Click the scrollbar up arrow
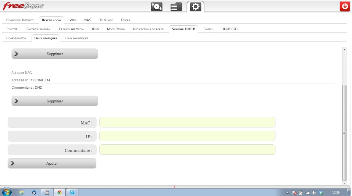Image resolution: width=352 pixels, height=196 pixels. pyautogui.click(x=344, y=49)
